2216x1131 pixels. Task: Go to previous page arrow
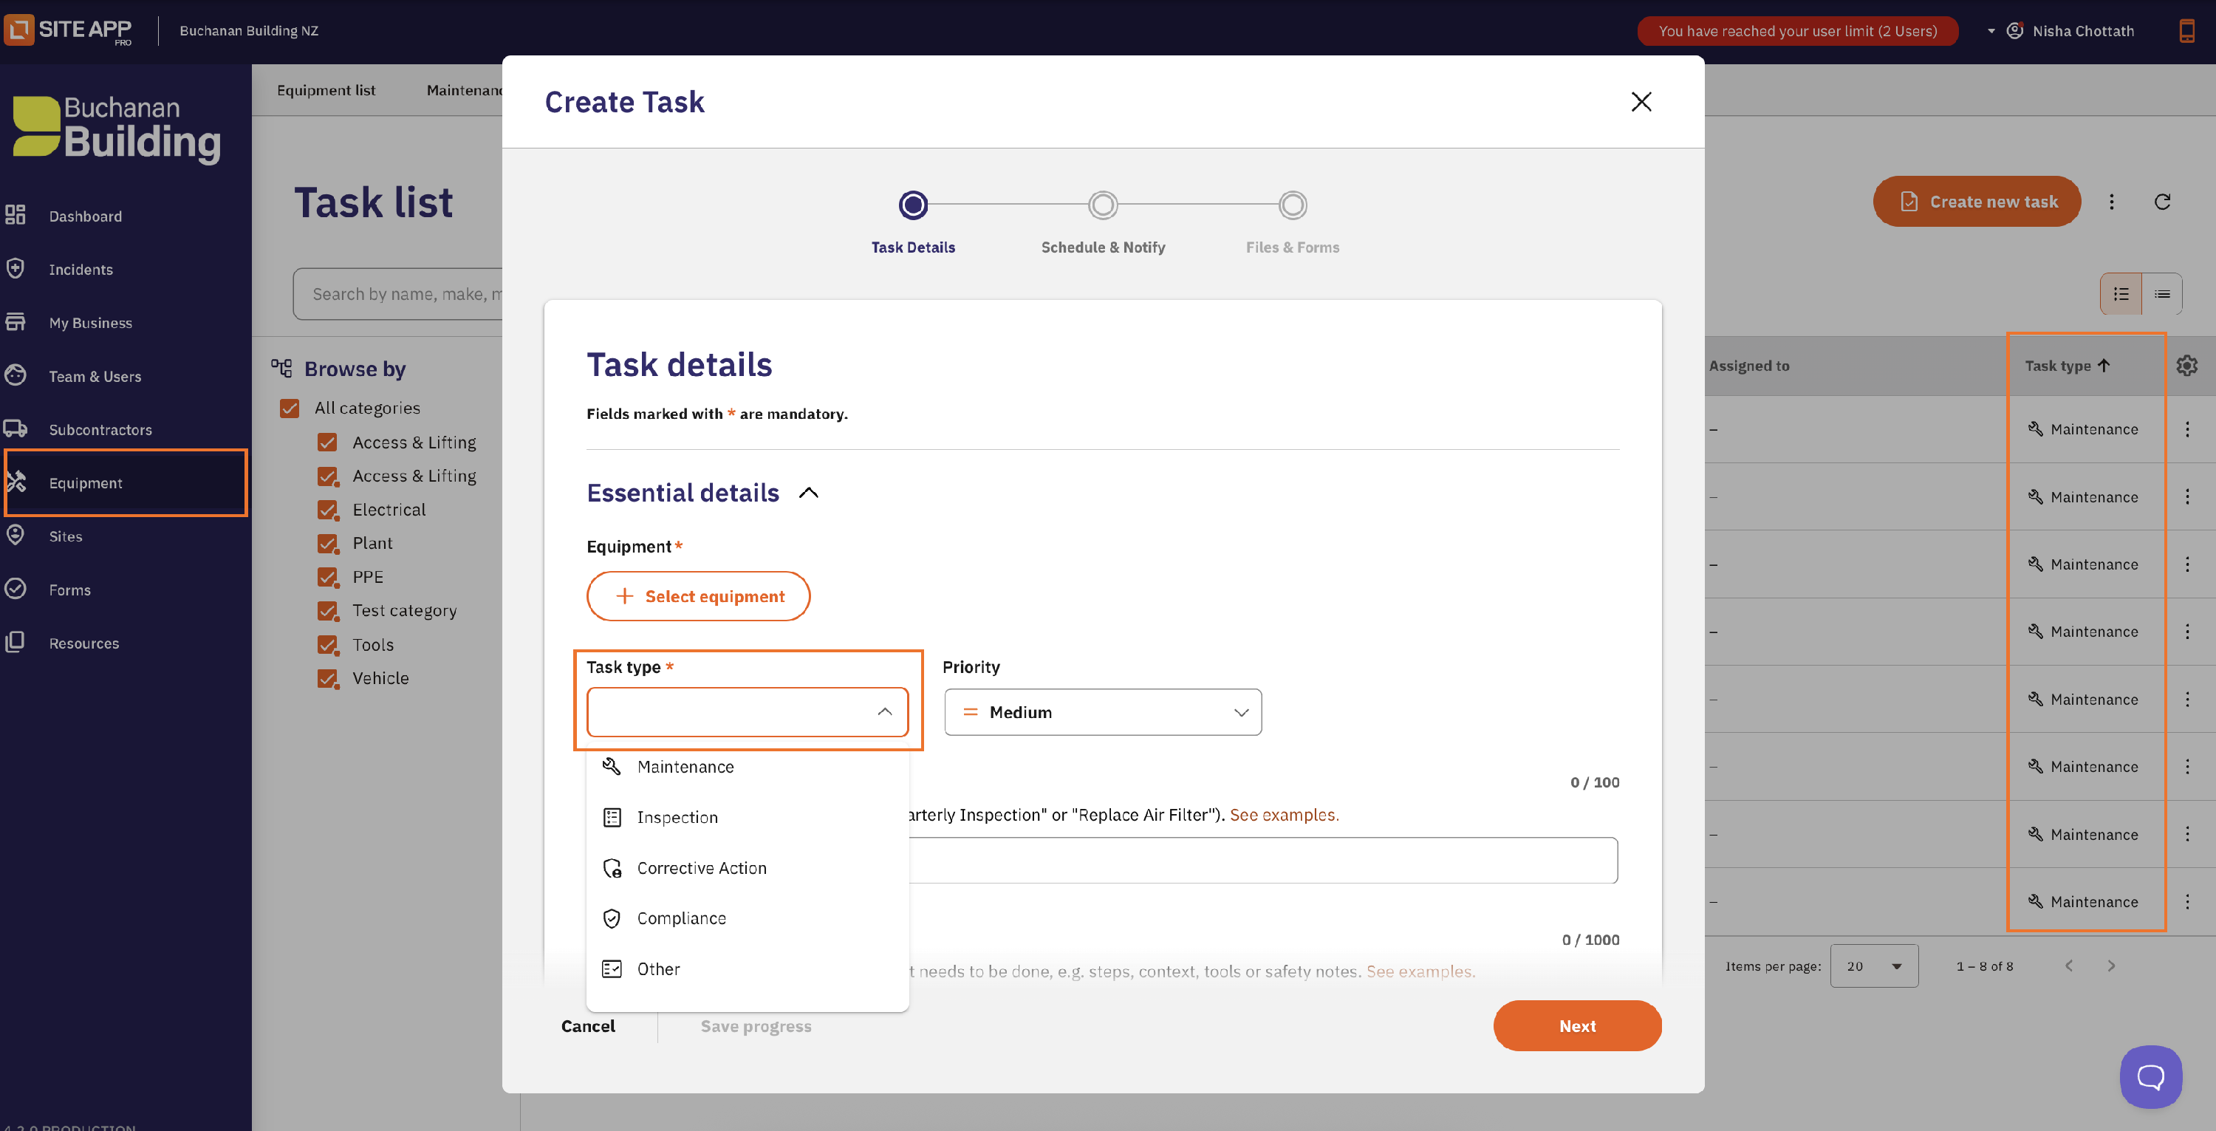[x=2069, y=965]
